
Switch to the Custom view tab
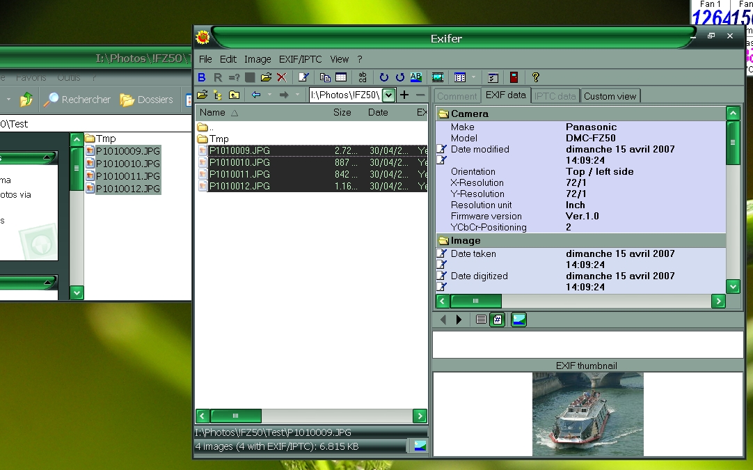point(610,96)
